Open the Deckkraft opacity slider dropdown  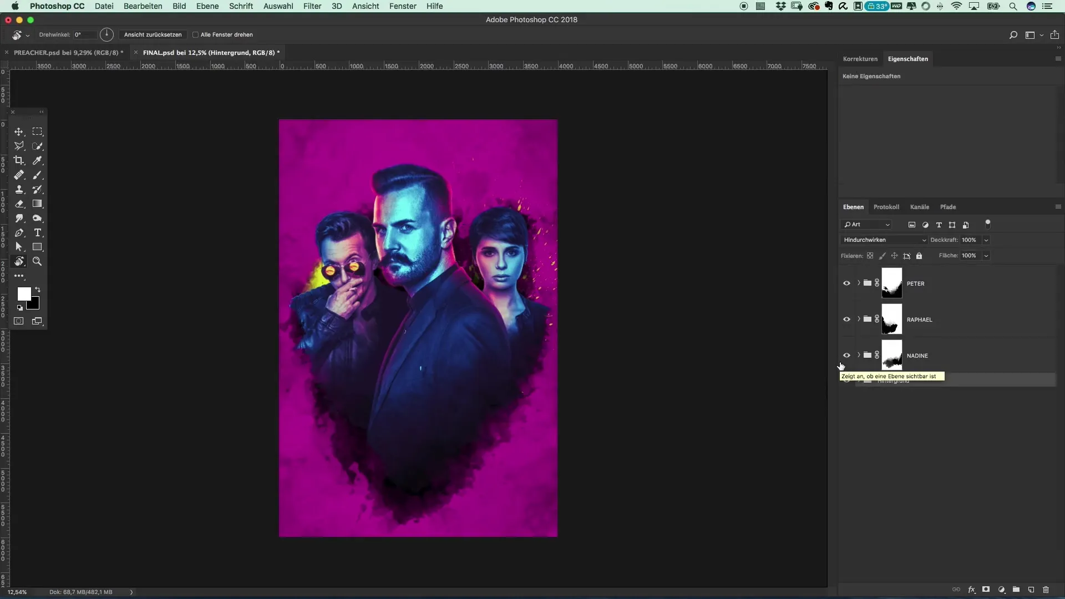click(x=986, y=240)
